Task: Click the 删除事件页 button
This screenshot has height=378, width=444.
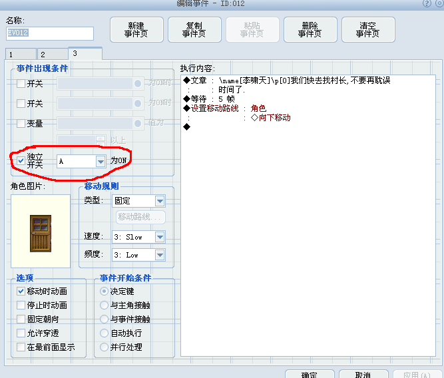Action: [x=310, y=30]
